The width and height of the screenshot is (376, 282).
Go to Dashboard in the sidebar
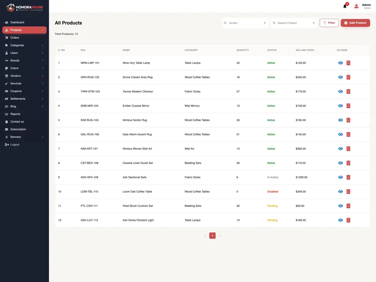[24, 23]
